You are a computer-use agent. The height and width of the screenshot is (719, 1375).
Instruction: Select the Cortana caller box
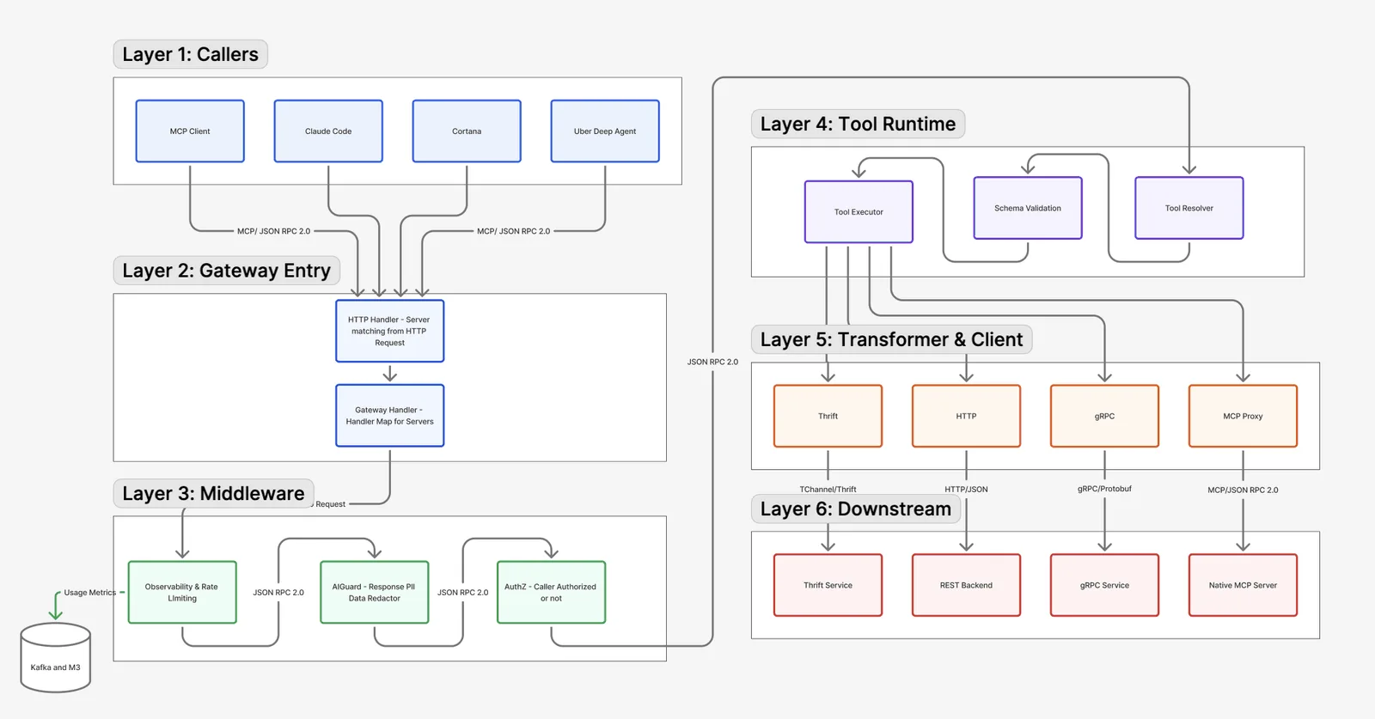[467, 131]
